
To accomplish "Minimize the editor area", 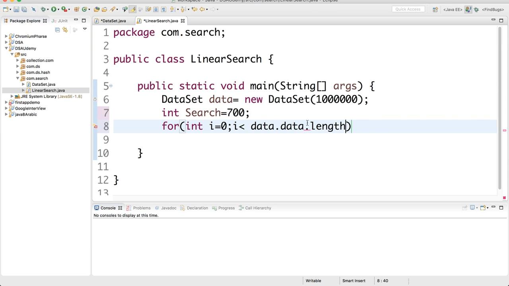I will point(493,19).
